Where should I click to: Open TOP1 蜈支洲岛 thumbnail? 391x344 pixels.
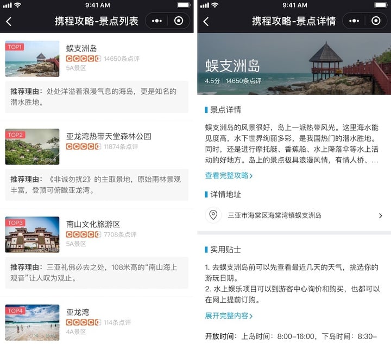tap(33, 59)
